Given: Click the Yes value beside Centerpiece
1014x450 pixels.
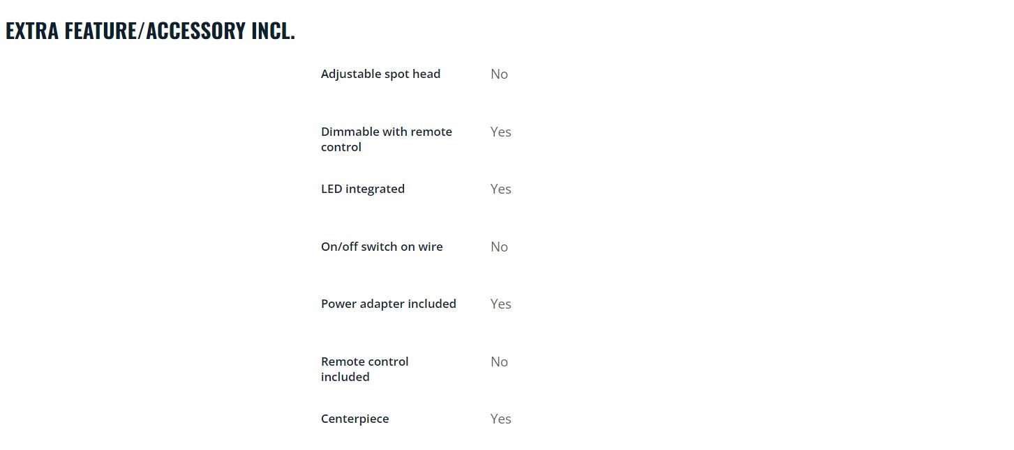Looking at the screenshot, I should [x=501, y=419].
